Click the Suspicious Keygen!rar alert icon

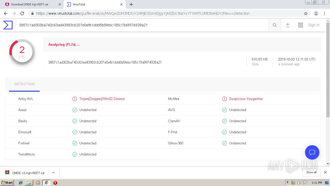coord(225,99)
